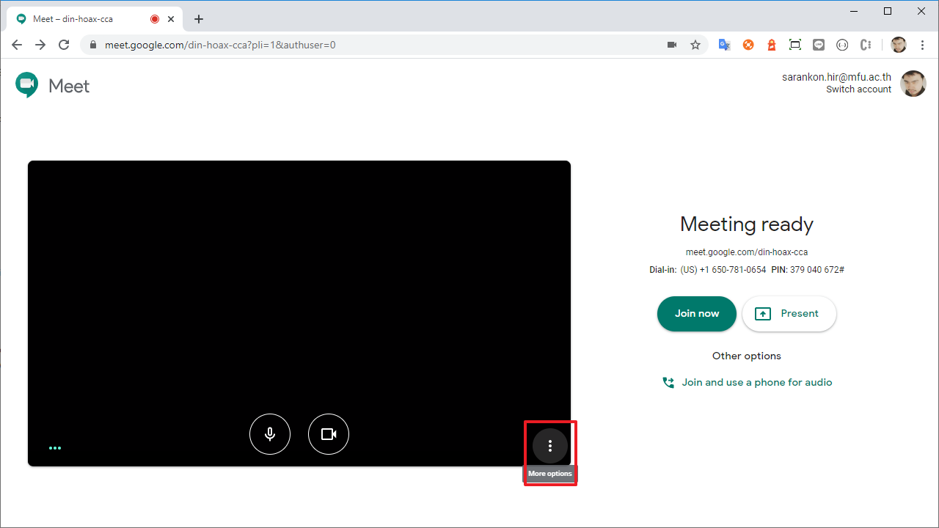Click the C-bracket extension icon
Viewport: 939px width, 528px height.
tap(866, 45)
